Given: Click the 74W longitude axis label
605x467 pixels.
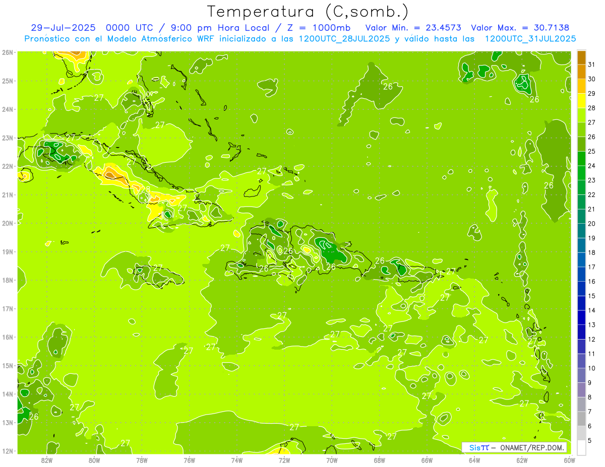Looking at the screenshot, I should [237, 460].
